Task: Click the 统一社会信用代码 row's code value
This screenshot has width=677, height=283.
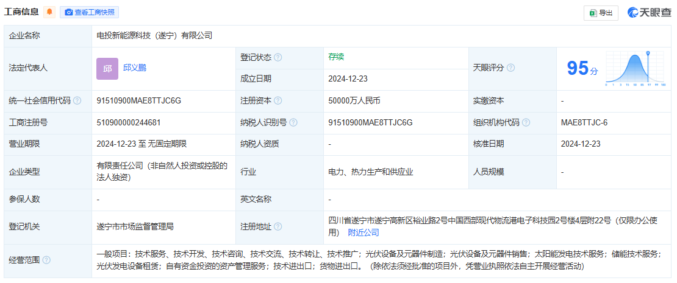Action: (139, 101)
